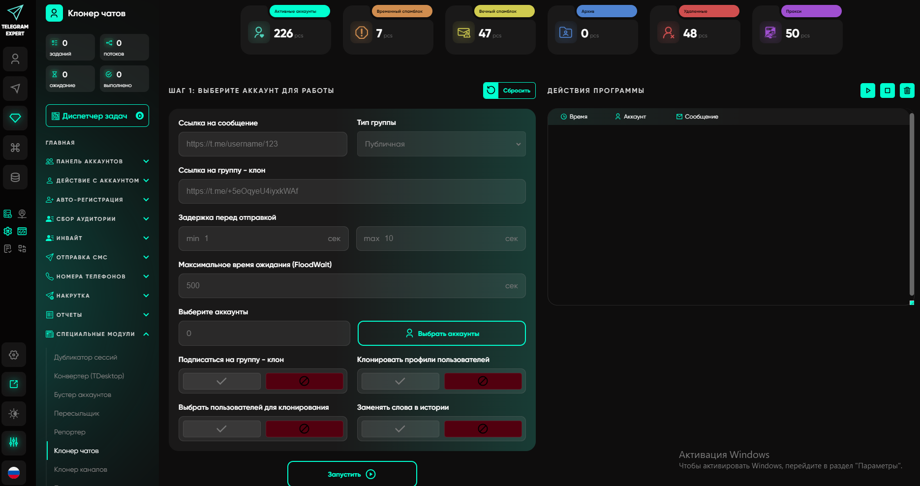This screenshot has width=920, height=486.
Task: Click the Архив card showing 0
Action: tap(593, 30)
